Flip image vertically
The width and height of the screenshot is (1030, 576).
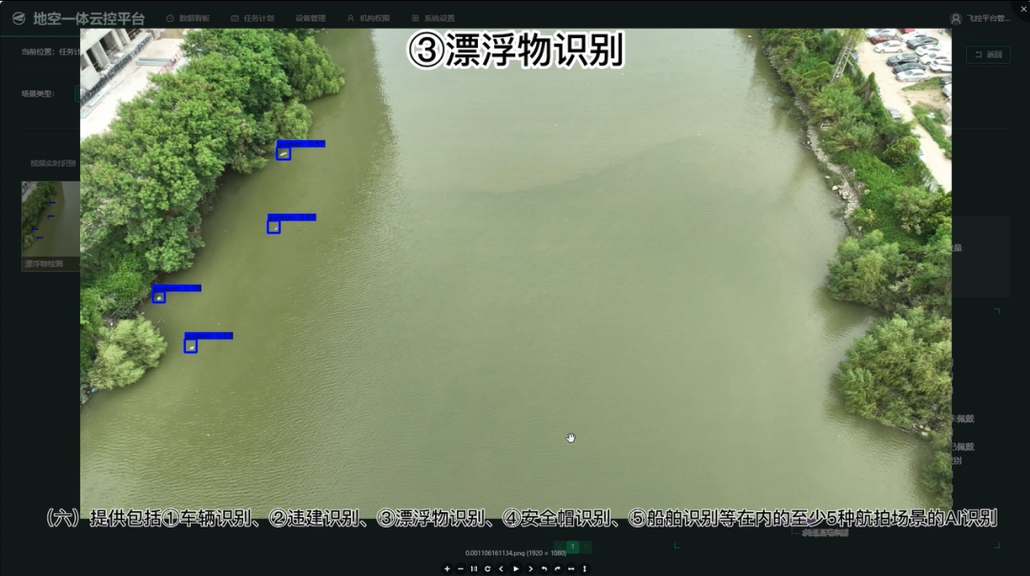tap(585, 568)
